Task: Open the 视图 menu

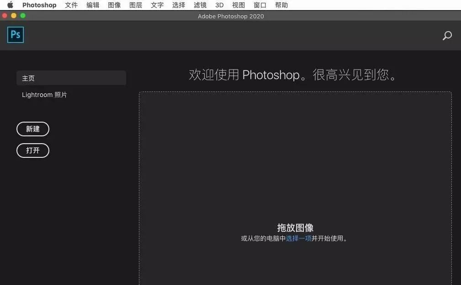Action: (238, 5)
